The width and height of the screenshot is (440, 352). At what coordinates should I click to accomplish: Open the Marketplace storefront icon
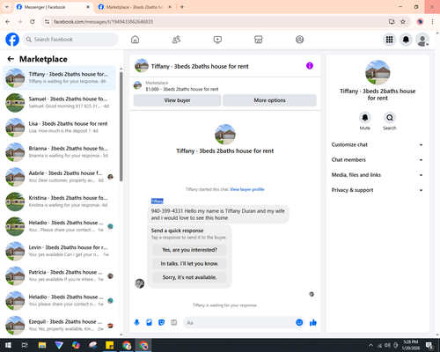259,40
